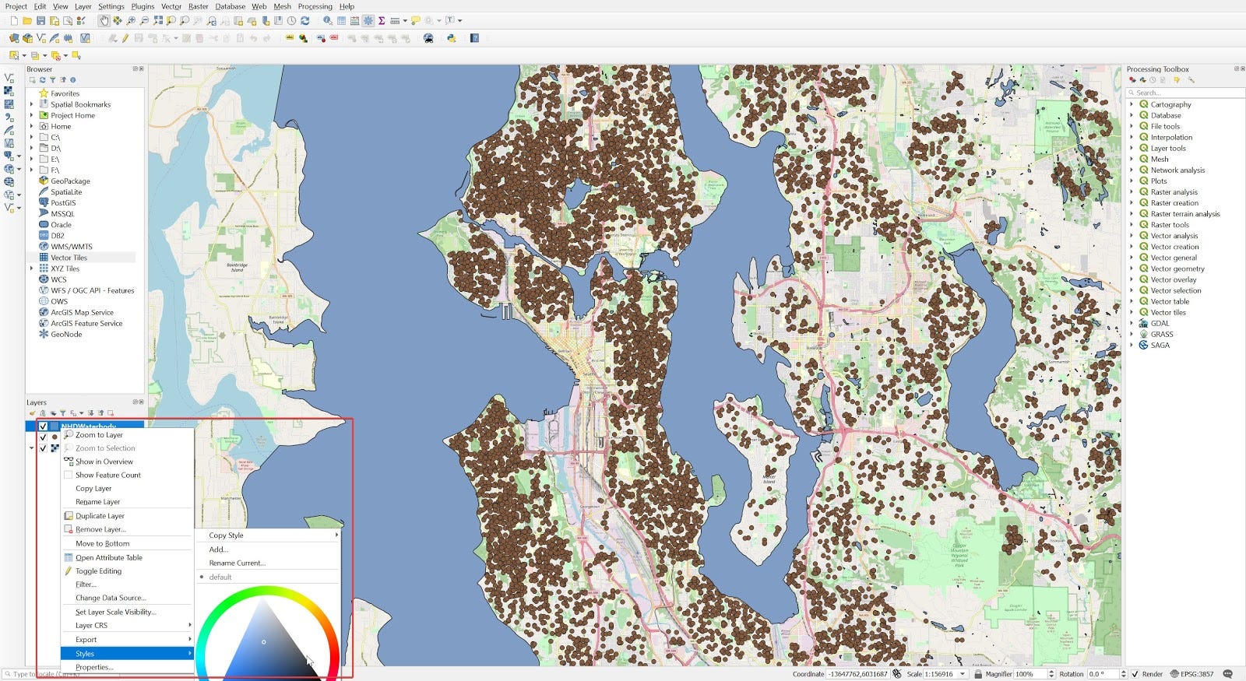
Task: Click the Zoom In magnifier tool
Action: 131,21
